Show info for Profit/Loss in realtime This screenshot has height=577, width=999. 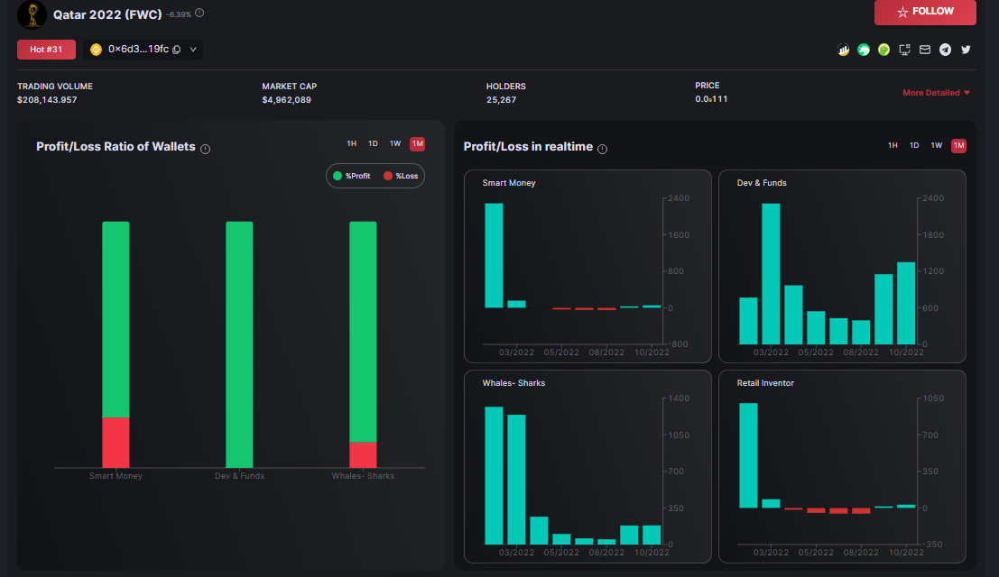tap(602, 149)
